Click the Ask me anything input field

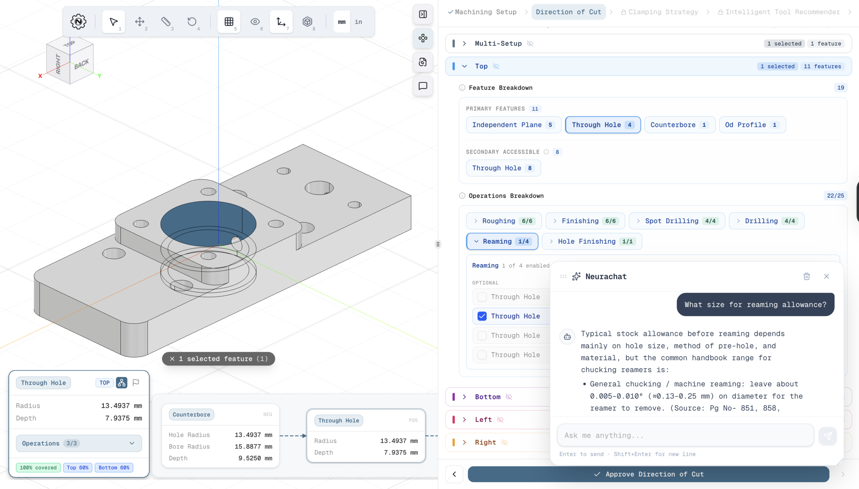coord(685,435)
